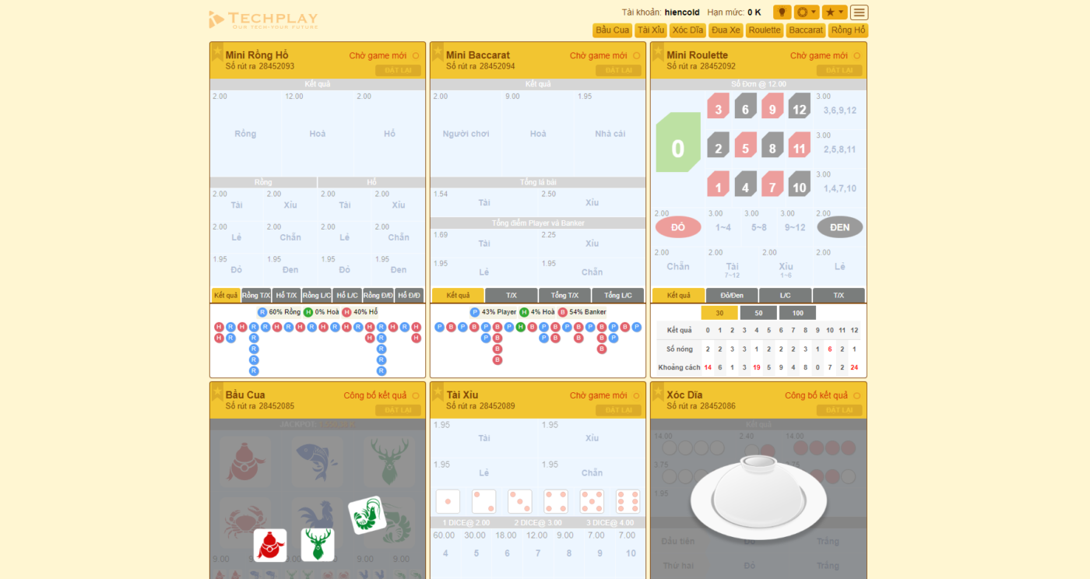Select the green 0 roulette number
This screenshot has width=1090, height=579.
tap(678, 142)
